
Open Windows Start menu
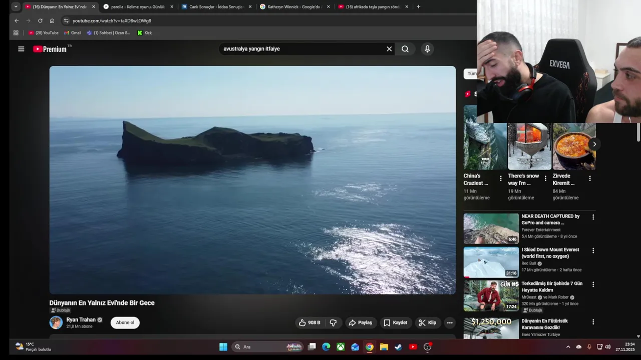coord(223,347)
